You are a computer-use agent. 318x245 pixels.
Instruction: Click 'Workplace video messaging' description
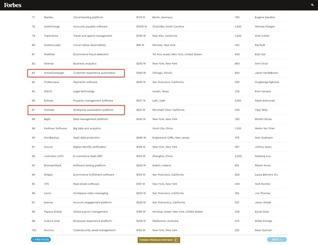(91, 193)
